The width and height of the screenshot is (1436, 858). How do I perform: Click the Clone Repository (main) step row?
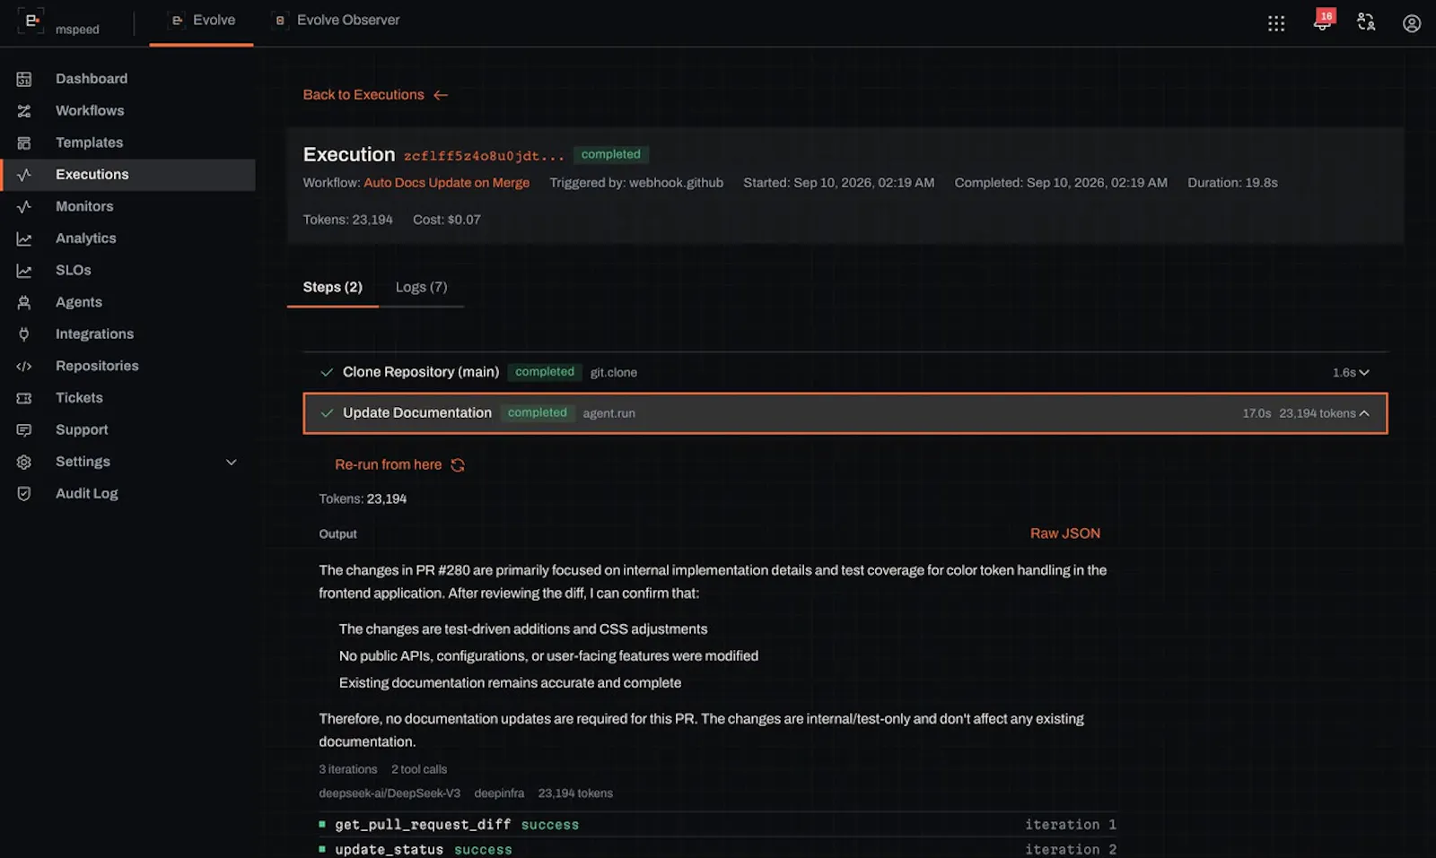pos(845,372)
